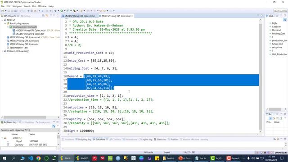Click Collapse All icon in OPL Projects panel
288x162 pixels.
coord(43,16)
